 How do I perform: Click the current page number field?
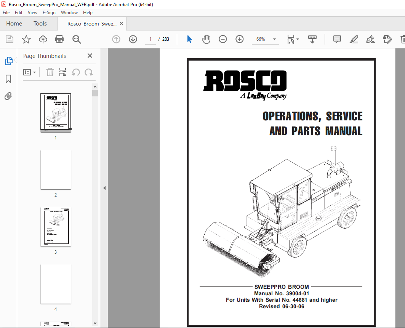point(150,39)
